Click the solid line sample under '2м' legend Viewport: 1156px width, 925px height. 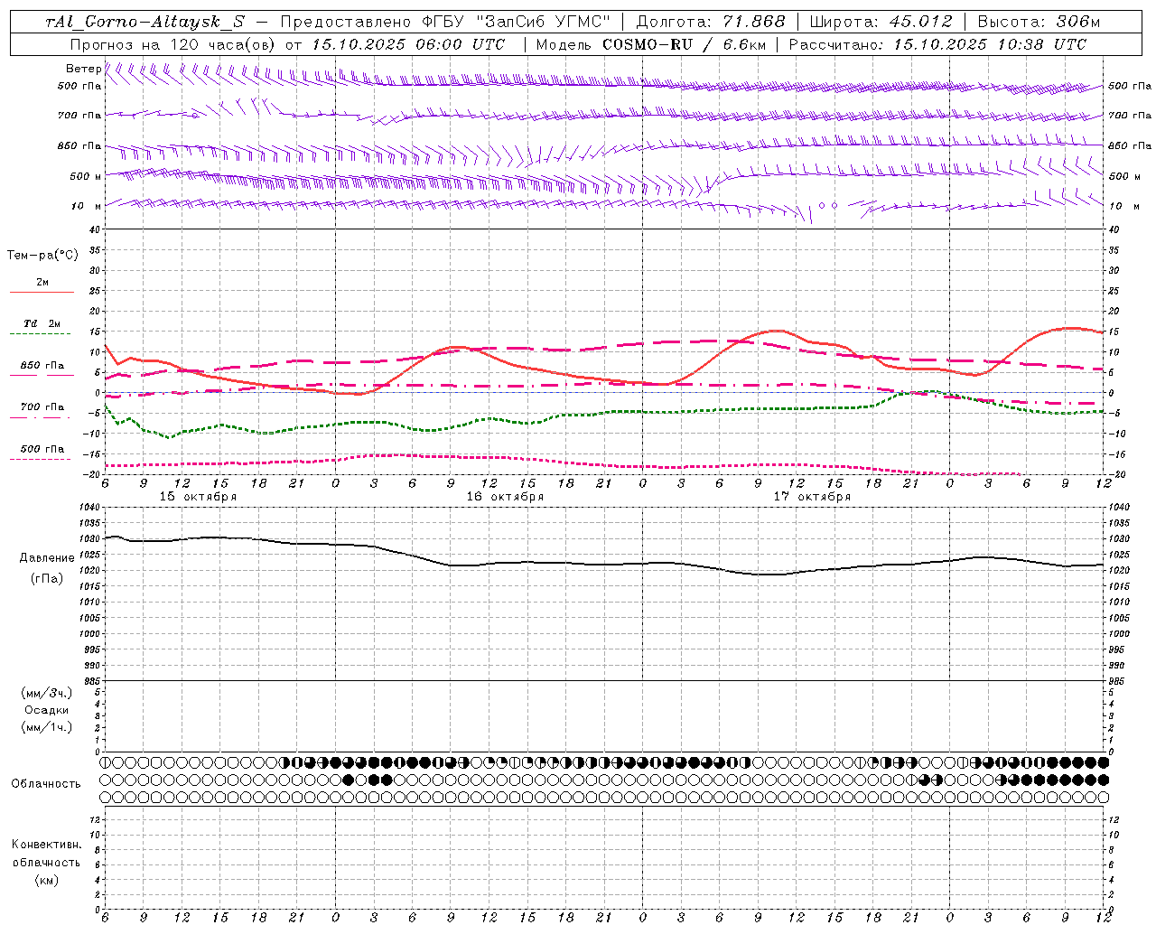coord(42,293)
